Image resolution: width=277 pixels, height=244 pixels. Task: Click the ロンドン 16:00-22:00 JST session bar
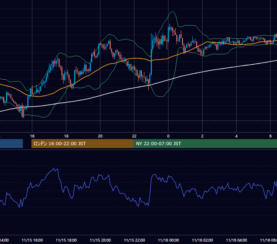tap(82, 144)
